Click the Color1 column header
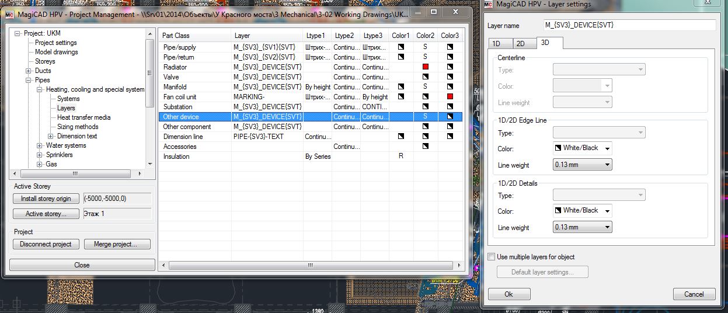The width and height of the screenshot is (728, 313). tap(401, 36)
